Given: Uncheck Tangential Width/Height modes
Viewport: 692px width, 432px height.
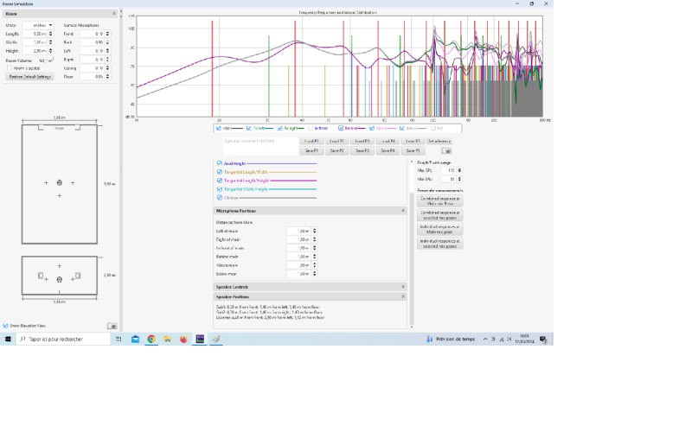Looking at the screenshot, I should [220, 189].
